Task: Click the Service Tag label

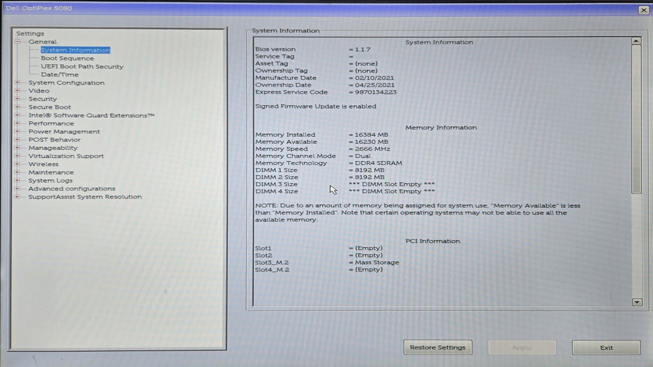Action: (275, 57)
